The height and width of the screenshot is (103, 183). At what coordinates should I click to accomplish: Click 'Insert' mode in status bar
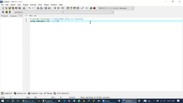72,97
